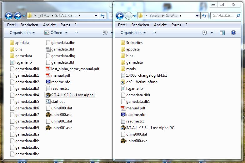This screenshot has height=163, width=245.
Task: Open the Extras menu in the right window
Action: pos(176,25)
